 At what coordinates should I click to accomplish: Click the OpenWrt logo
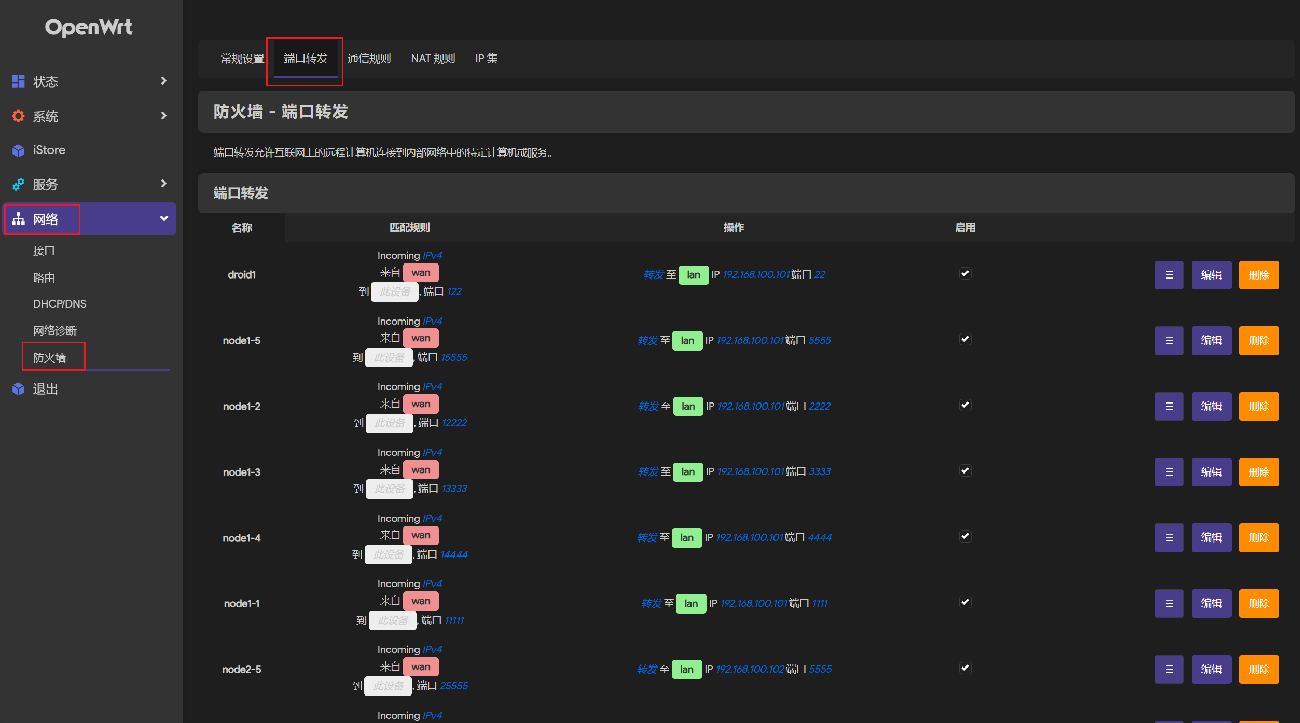(x=89, y=27)
